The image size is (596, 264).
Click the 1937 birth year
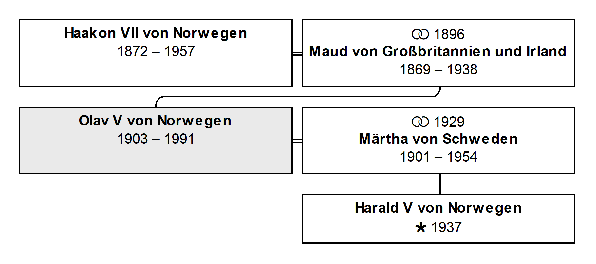(446, 227)
